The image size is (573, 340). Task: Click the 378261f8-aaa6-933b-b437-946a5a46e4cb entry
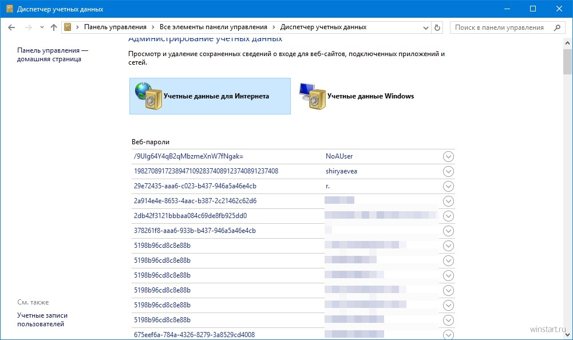(195, 231)
